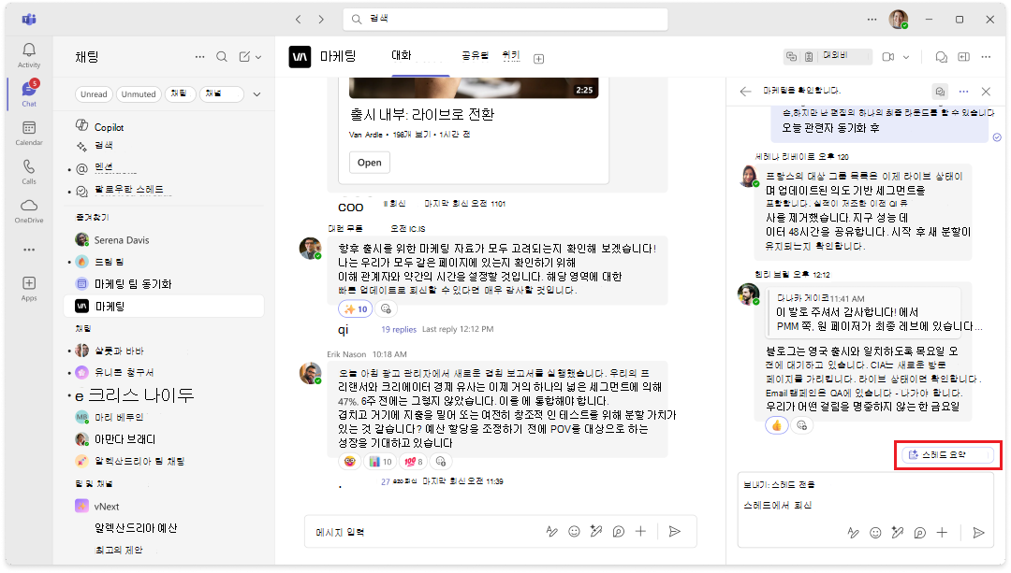Open thread pane more options ellipsis

[x=963, y=92]
